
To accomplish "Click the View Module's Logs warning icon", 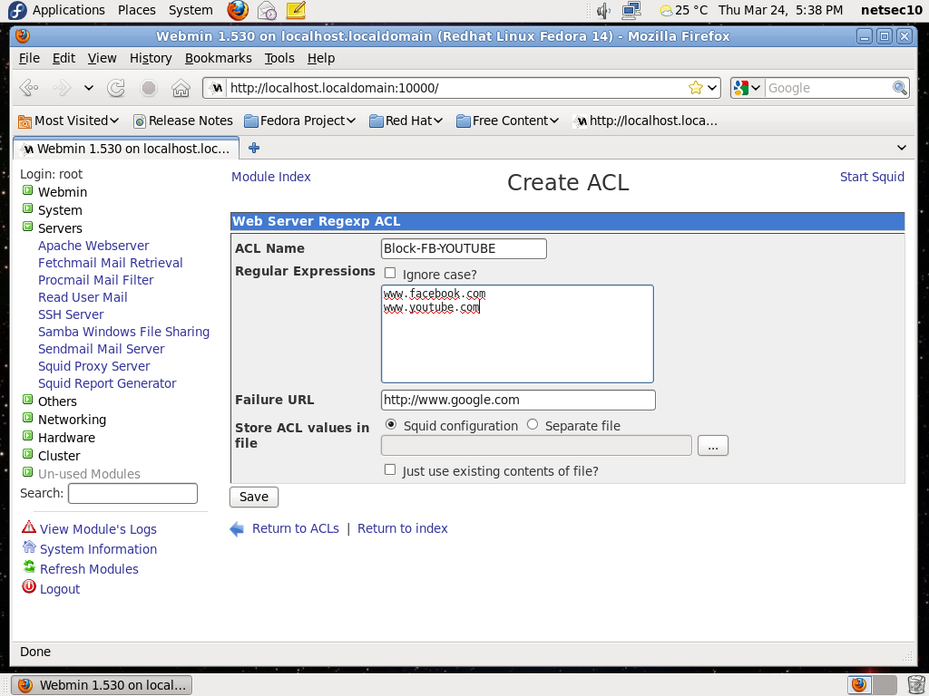I will click(29, 527).
